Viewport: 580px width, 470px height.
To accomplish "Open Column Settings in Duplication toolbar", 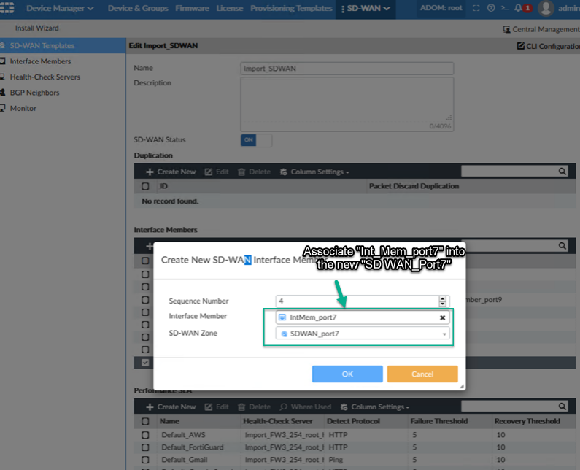I will tap(314, 172).
